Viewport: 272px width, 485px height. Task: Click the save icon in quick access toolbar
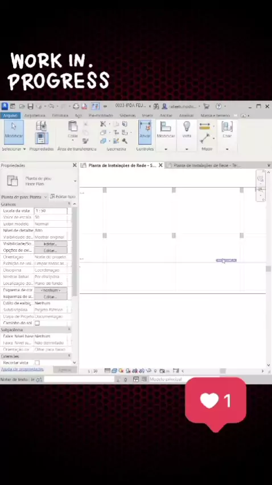pyautogui.click(x=30, y=106)
